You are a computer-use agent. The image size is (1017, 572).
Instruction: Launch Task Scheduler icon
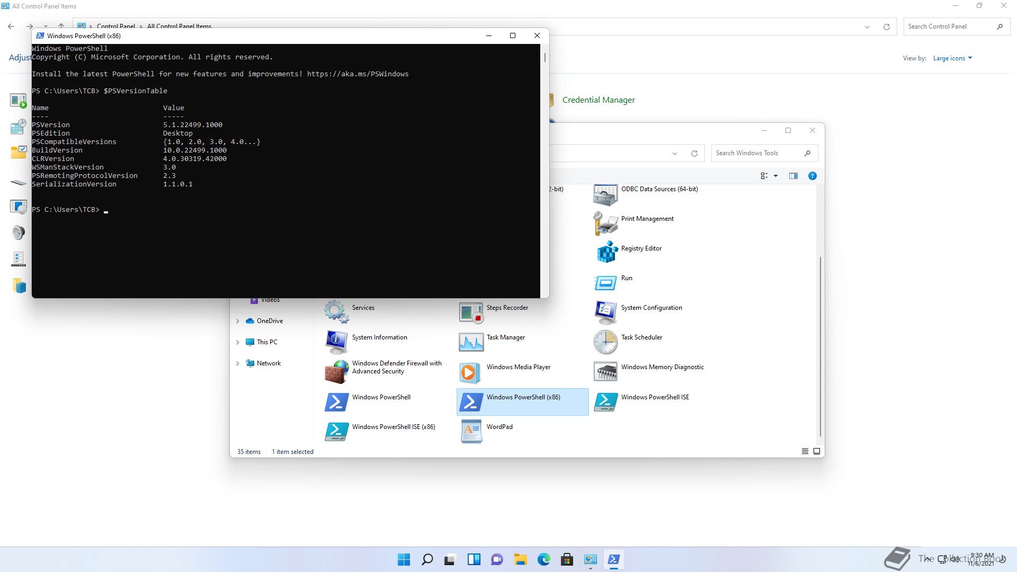(605, 342)
